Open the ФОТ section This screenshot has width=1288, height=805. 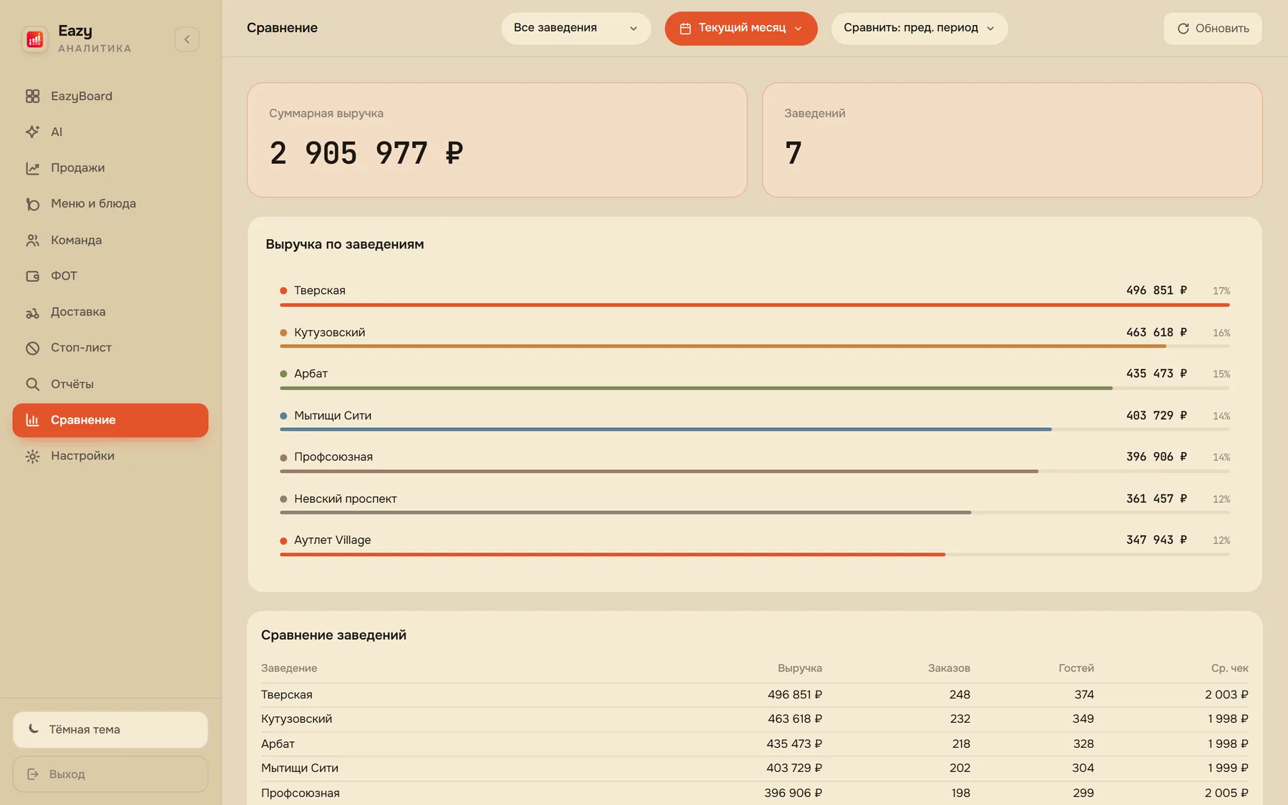110,276
